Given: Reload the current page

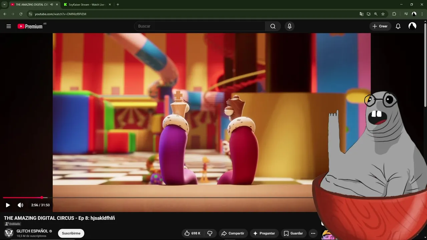Looking at the screenshot, I should (x=21, y=14).
